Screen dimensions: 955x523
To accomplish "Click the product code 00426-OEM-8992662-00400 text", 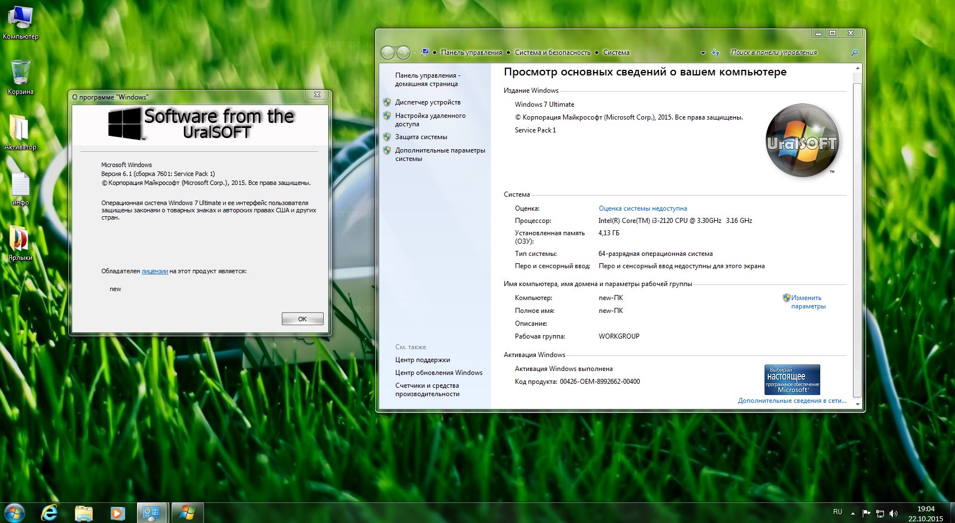I will click(600, 382).
